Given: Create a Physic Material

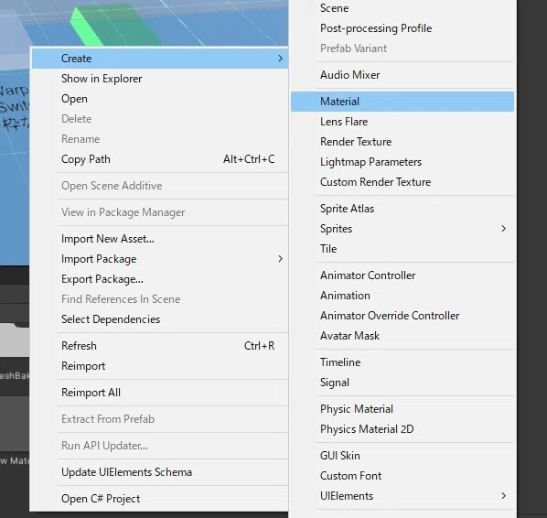Looking at the screenshot, I should pos(402,409).
